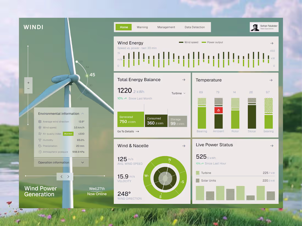
Task: Click the precipitation icon
Action: point(40,146)
